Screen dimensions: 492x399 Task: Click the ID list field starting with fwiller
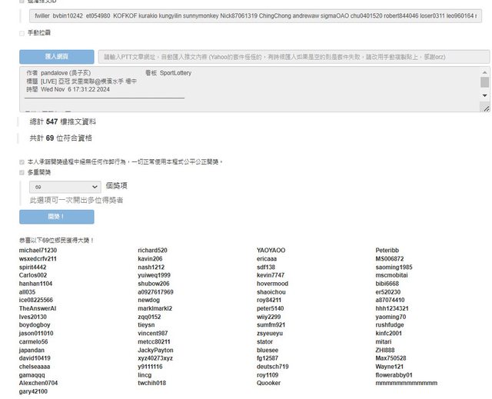click(254, 15)
